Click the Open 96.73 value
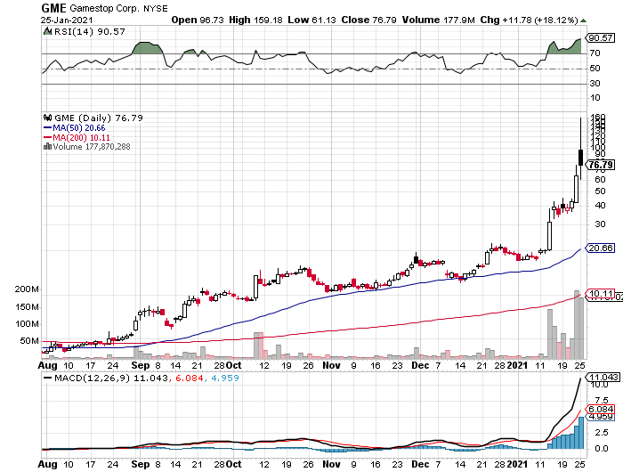The image size is (623, 472). (x=198, y=20)
